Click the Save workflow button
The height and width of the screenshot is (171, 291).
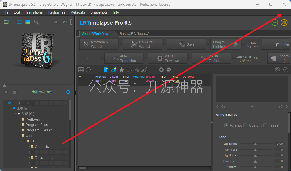(x=186, y=44)
